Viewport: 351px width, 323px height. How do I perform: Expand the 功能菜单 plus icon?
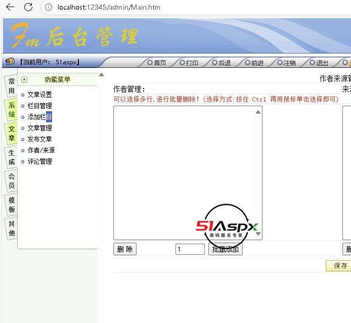click(24, 79)
